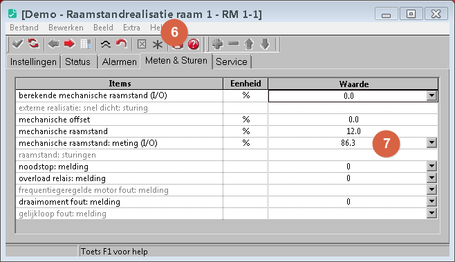Select the mechanische offset value cell

(353, 120)
